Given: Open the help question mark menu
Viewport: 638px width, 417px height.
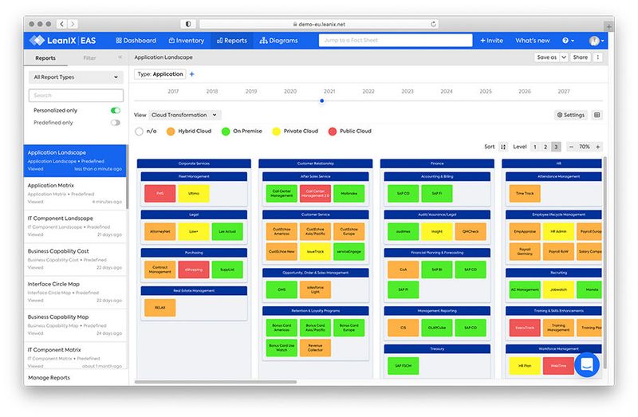Looking at the screenshot, I should tap(568, 41).
